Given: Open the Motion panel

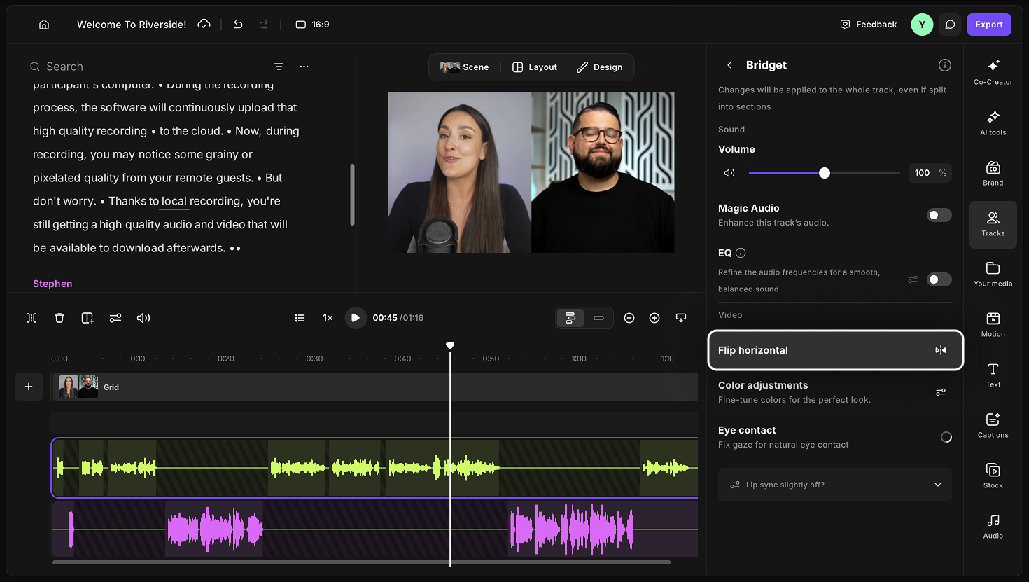Looking at the screenshot, I should pyautogui.click(x=993, y=324).
